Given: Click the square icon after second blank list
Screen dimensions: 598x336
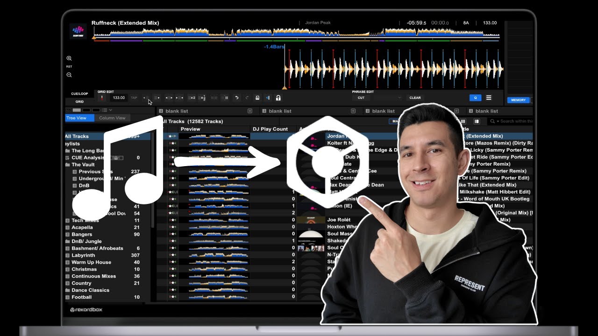Looking at the screenshot, I should [x=354, y=111].
